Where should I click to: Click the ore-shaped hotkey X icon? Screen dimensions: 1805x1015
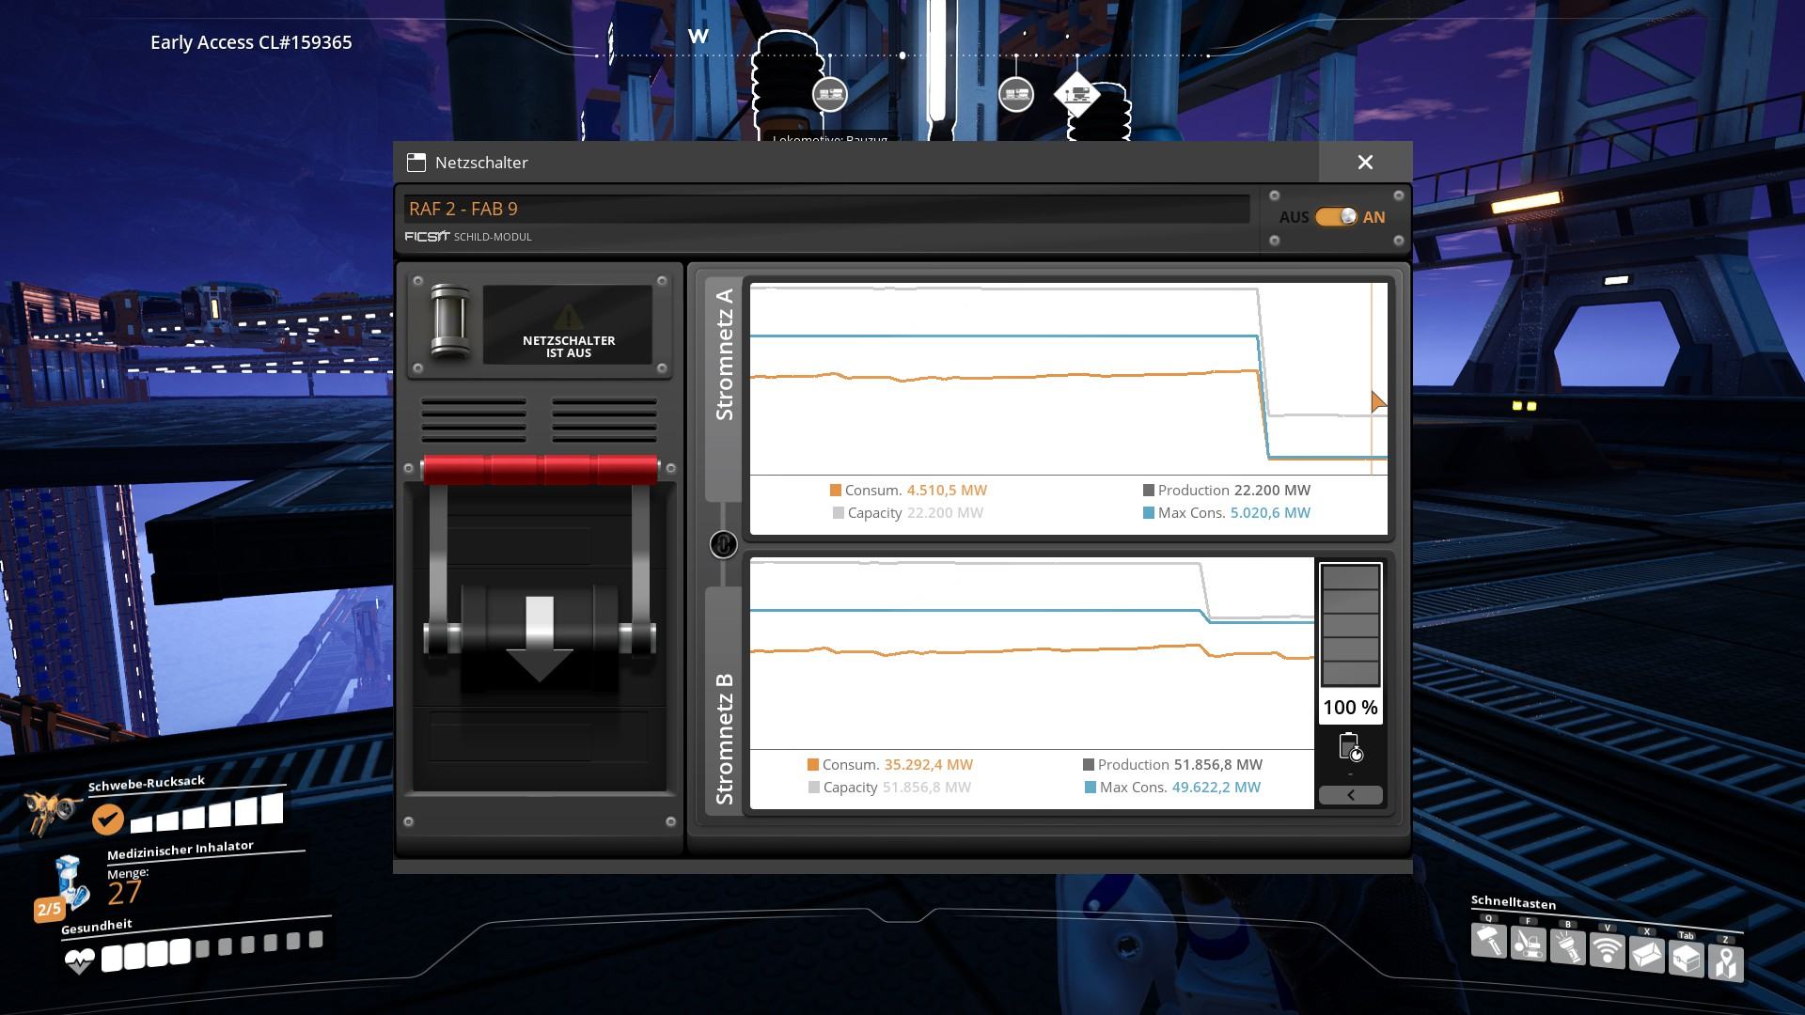point(1647,955)
